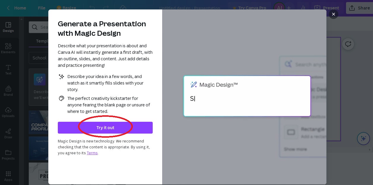The image size is (373, 185).
Task: Open the Magic Design Terms link
Action: 92,153
